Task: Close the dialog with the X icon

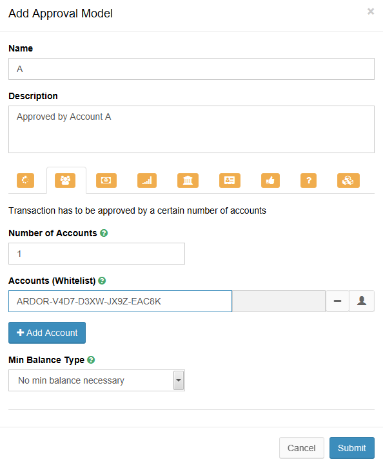Action: 371,12
